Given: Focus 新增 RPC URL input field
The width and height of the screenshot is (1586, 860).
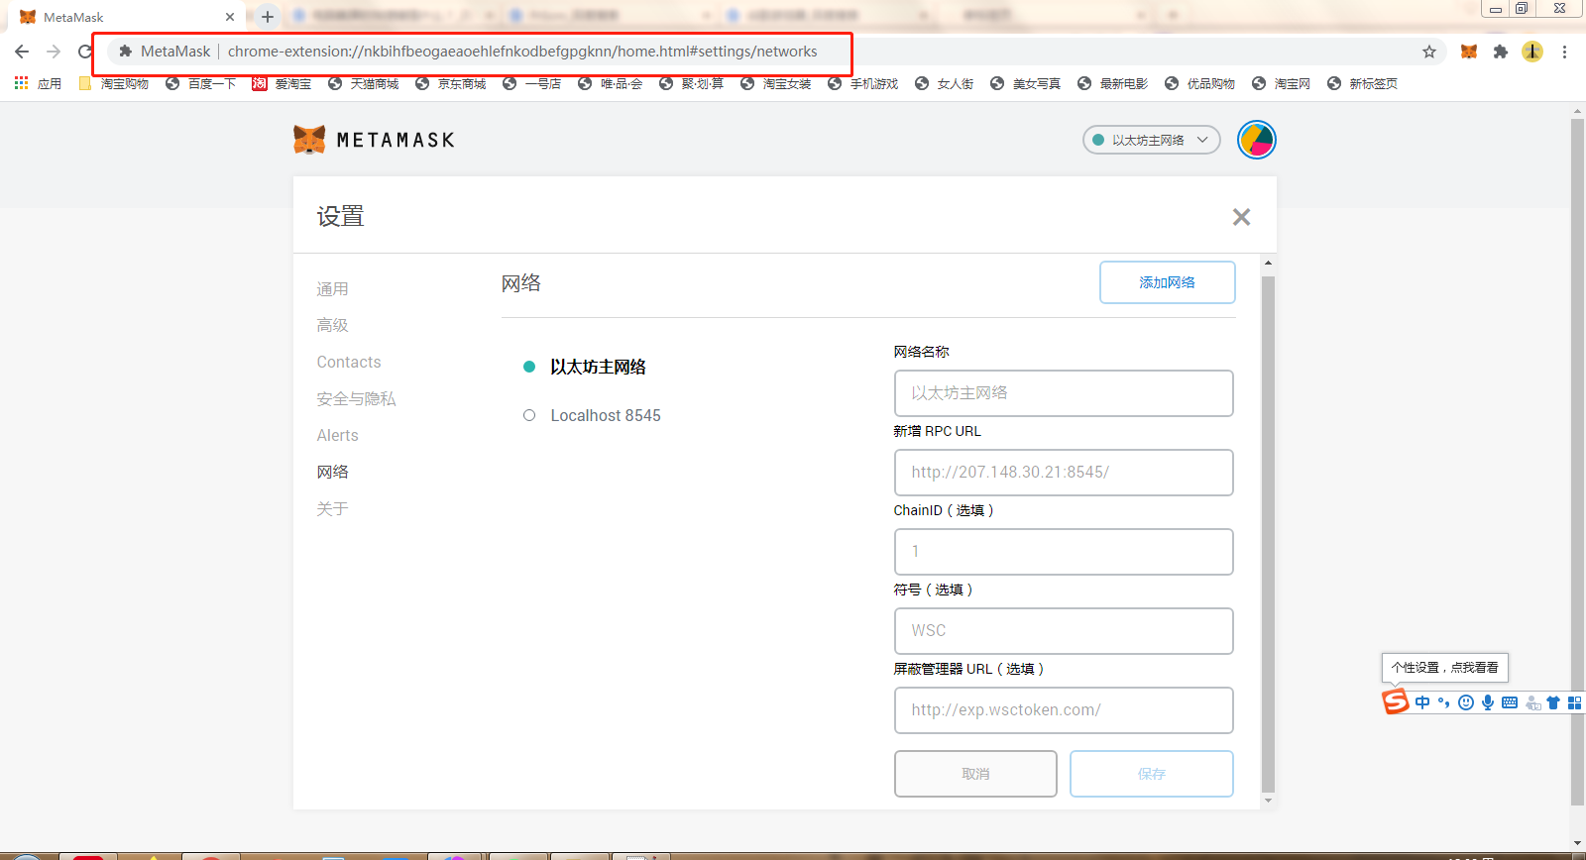Looking at the screenshot, I should pyautogui.click(x=1064, y=473).
